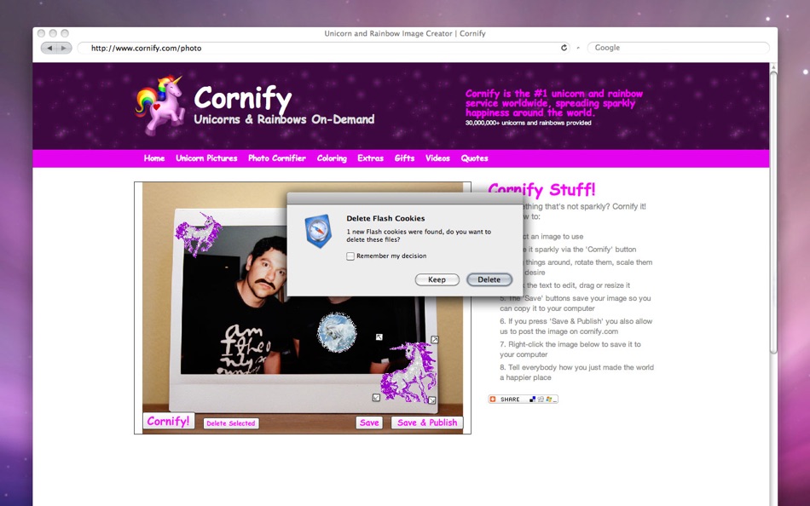Click the page vertical scrollbar thumb
This screenshot has height=506, width=810.
[x=773, y=212]
